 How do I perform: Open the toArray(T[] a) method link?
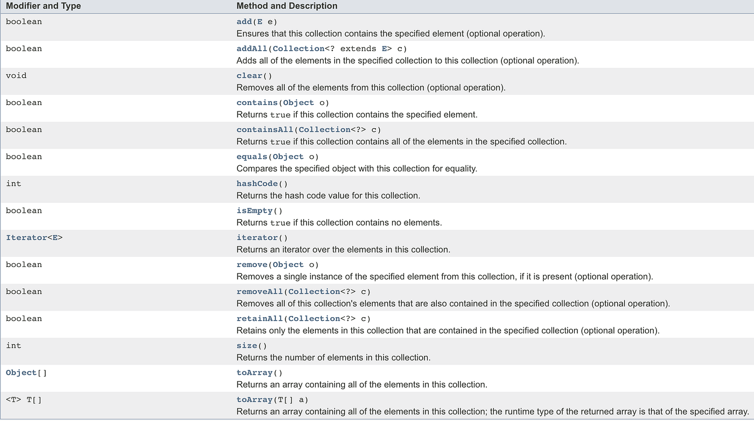(254, 399)
